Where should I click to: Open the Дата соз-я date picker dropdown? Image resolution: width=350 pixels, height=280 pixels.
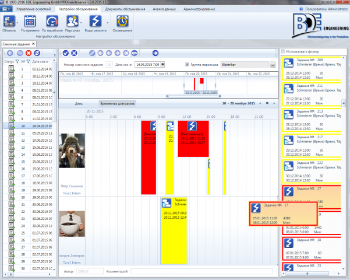pyautogui.click(x=162, y=65)
